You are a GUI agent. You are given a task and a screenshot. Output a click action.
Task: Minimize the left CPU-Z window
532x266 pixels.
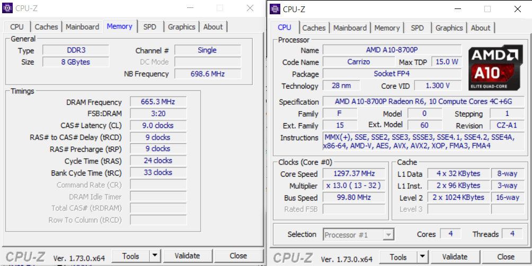189,8
